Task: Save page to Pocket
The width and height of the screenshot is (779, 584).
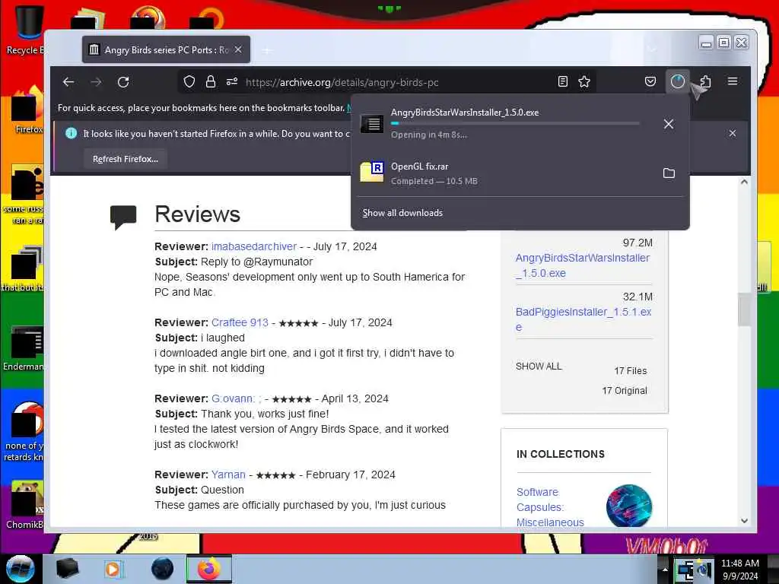Action: pos(650,82)
